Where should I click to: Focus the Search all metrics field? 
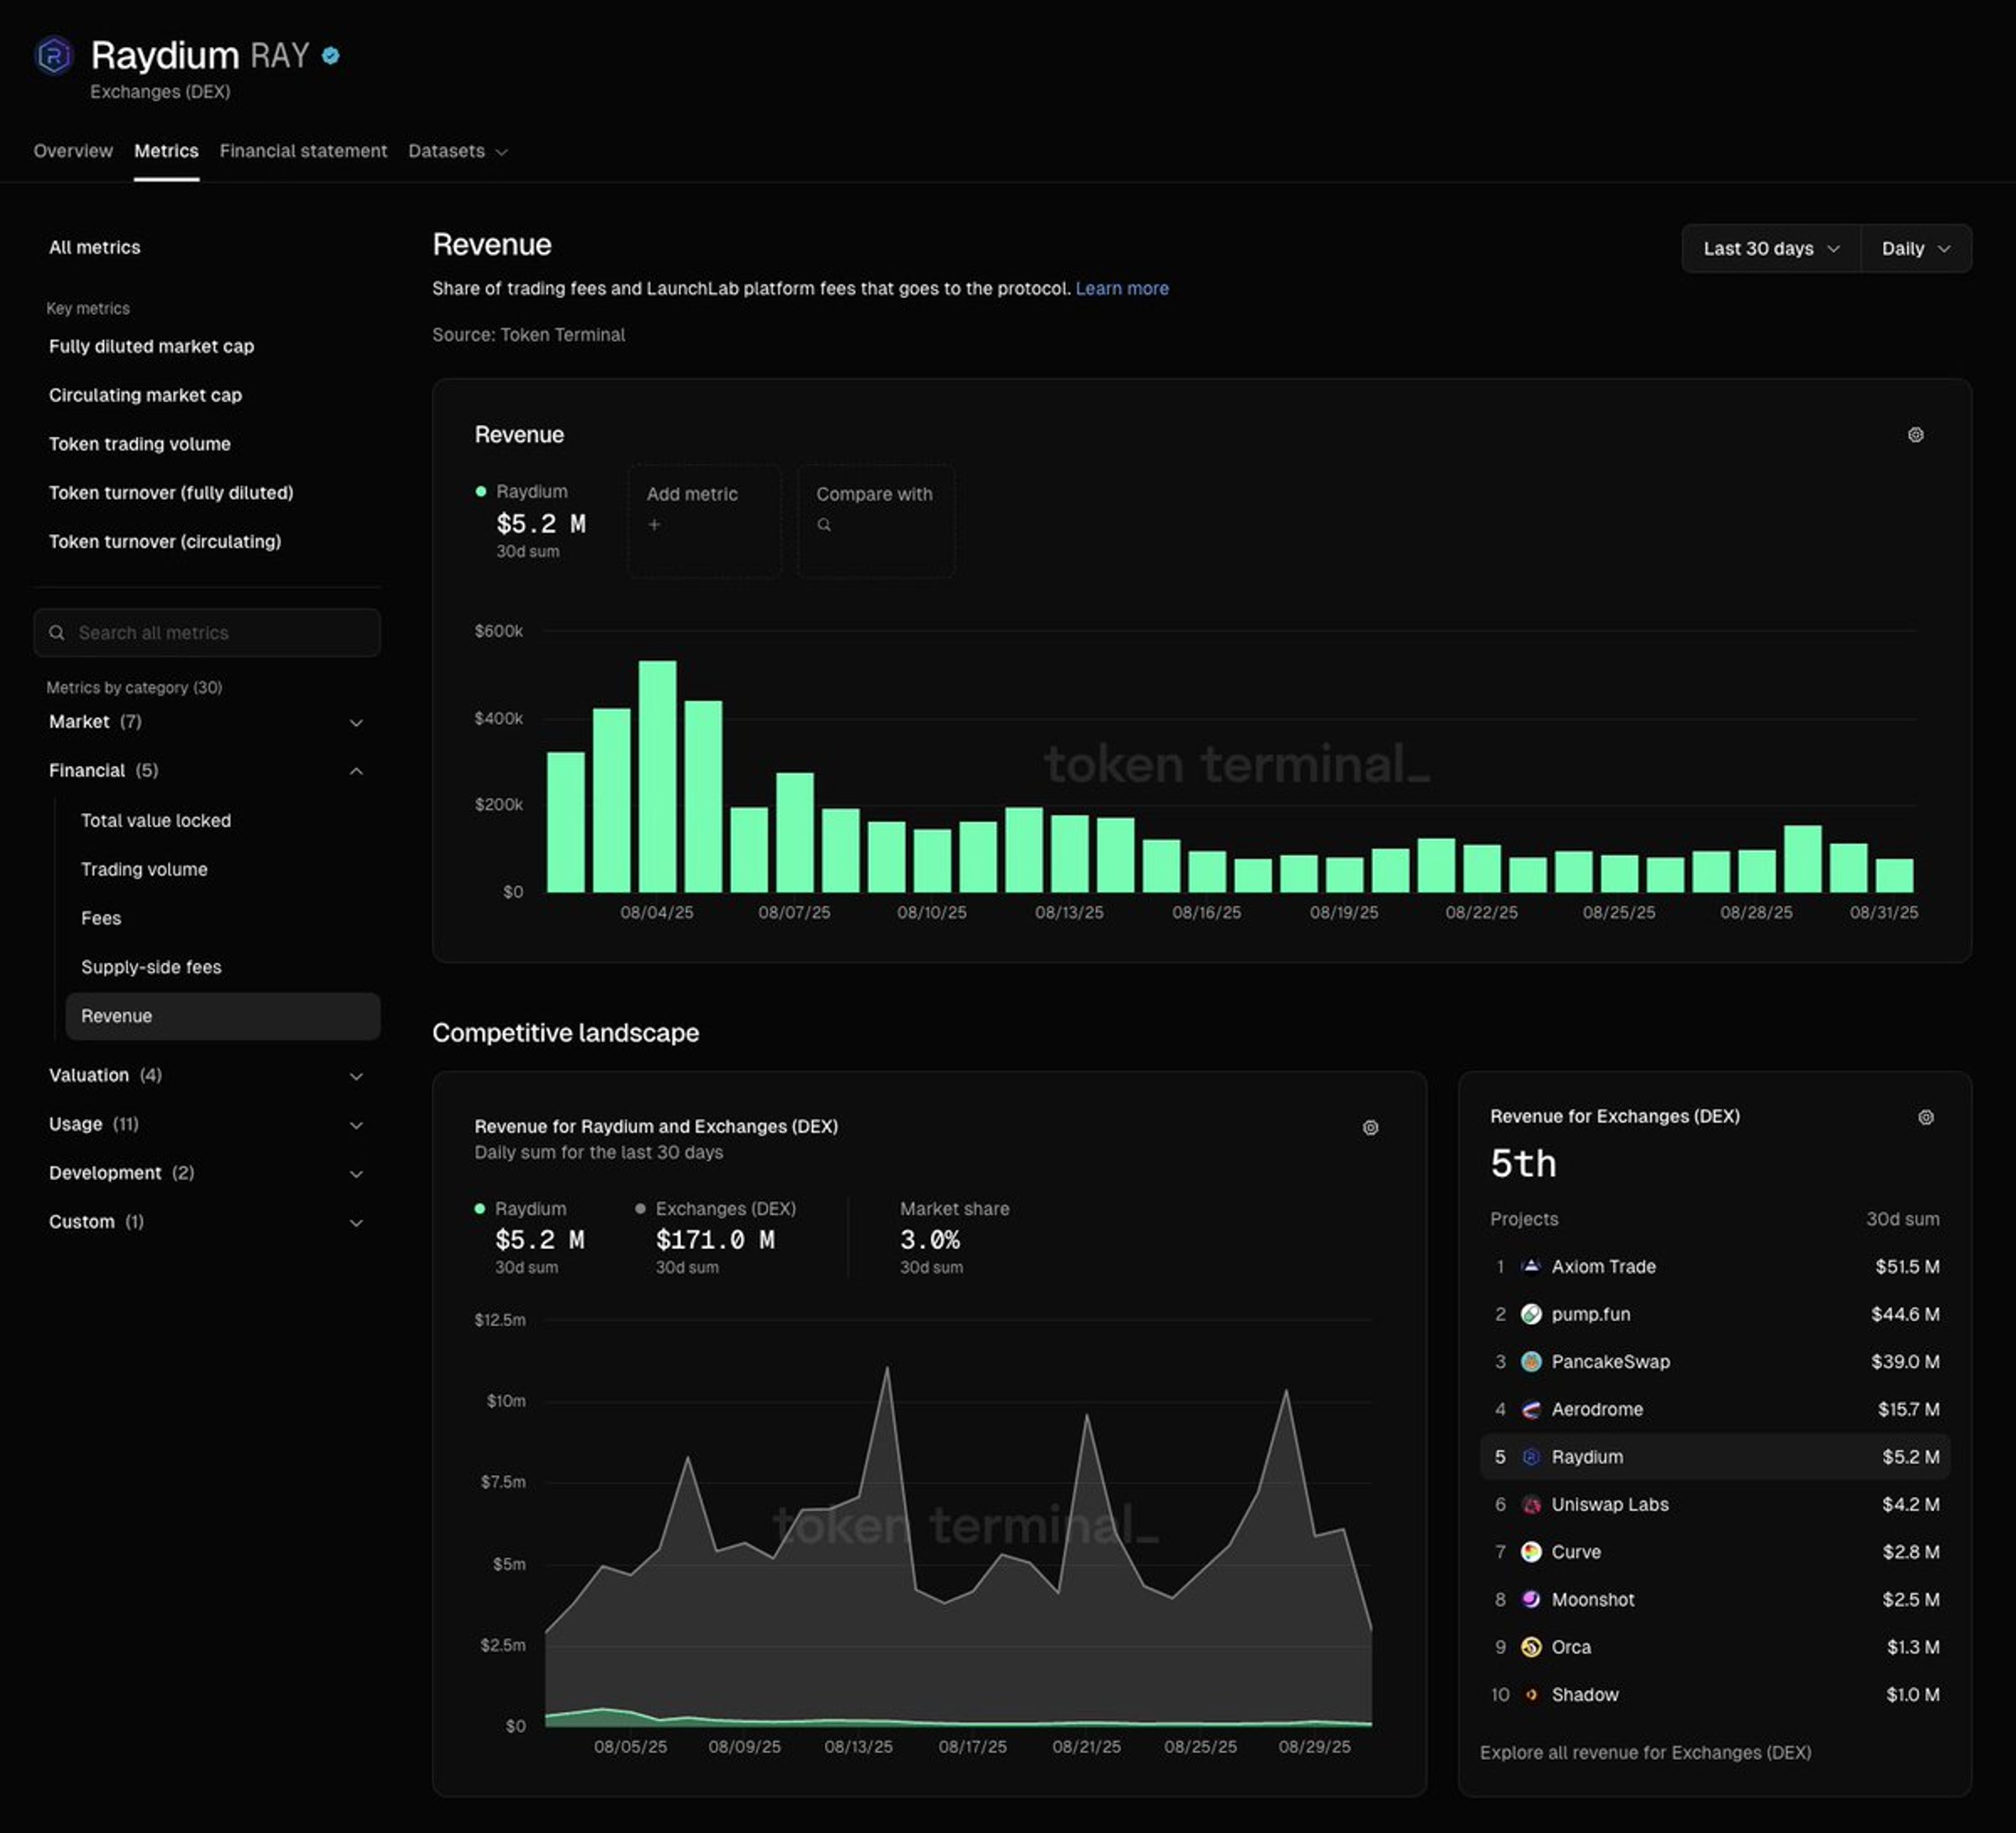coord(207,633)
